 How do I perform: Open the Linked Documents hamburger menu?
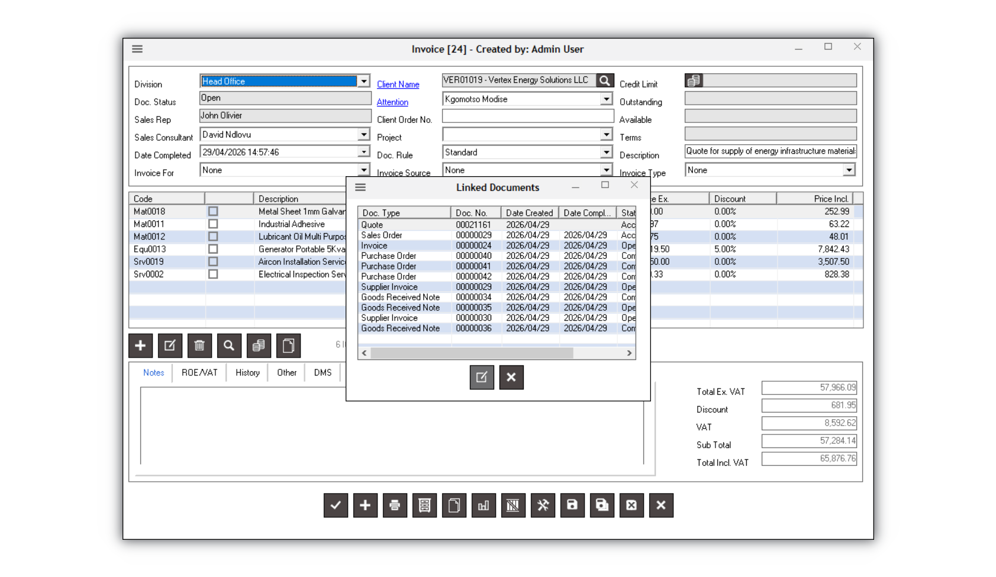[360, 187]
